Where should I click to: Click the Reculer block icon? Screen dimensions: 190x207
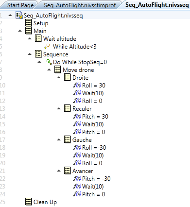68,108
